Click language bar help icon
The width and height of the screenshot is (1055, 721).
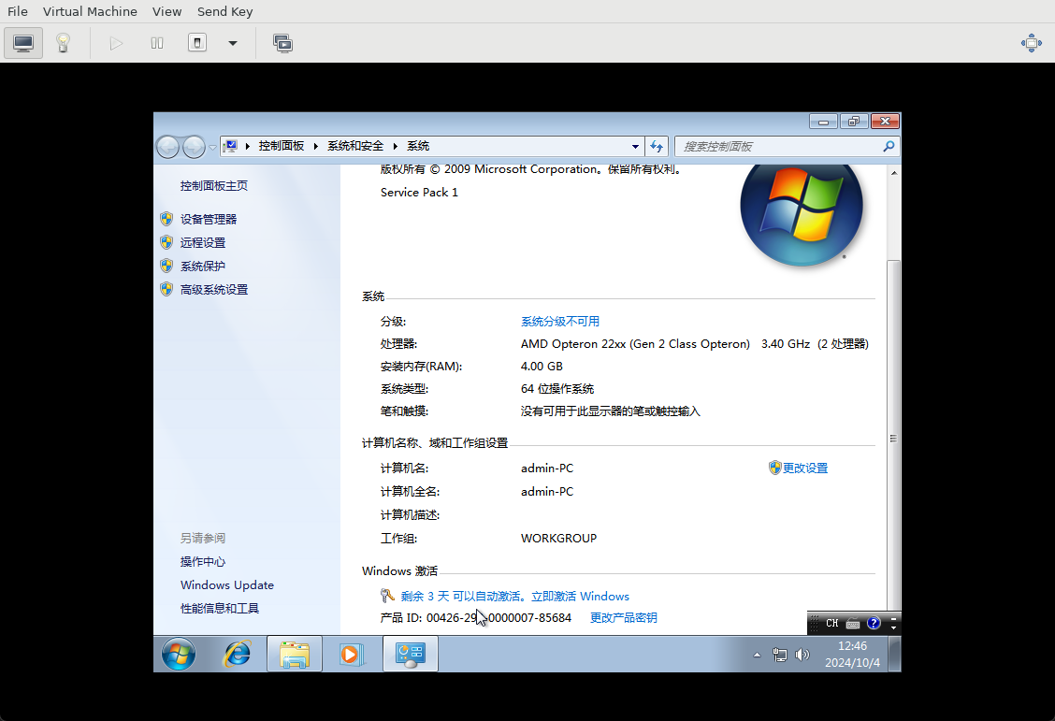click(874, 623)
